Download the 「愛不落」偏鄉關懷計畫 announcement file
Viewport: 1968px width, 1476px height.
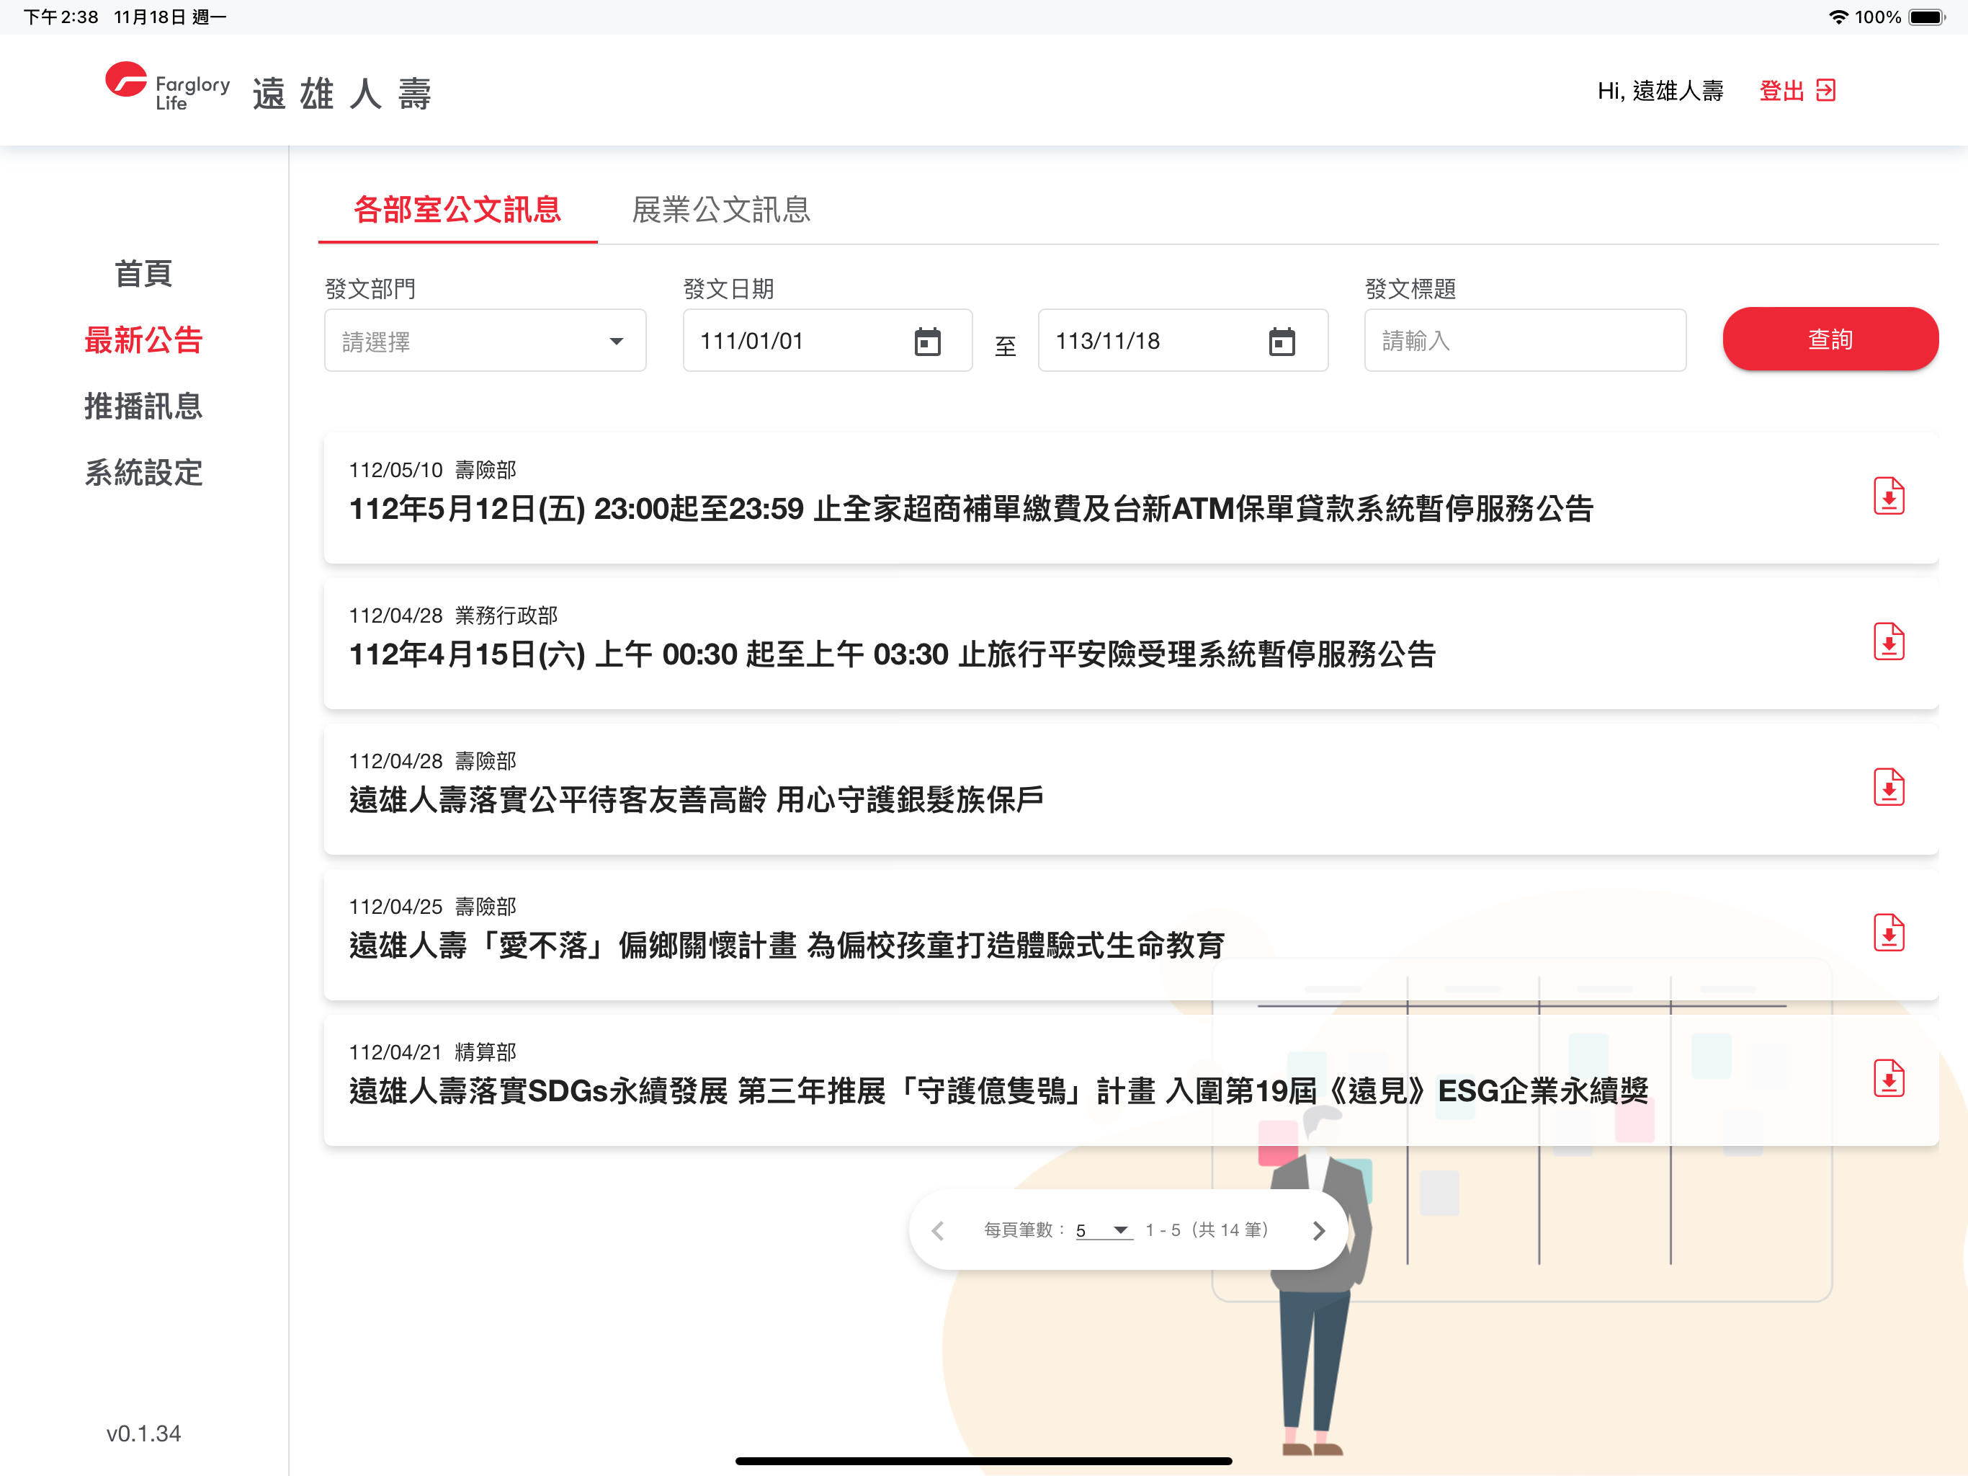1888,933
